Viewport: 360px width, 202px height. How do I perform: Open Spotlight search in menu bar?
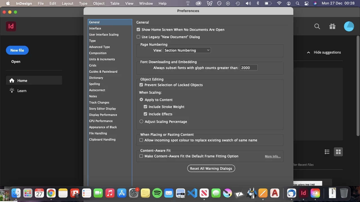pos(298,3)
